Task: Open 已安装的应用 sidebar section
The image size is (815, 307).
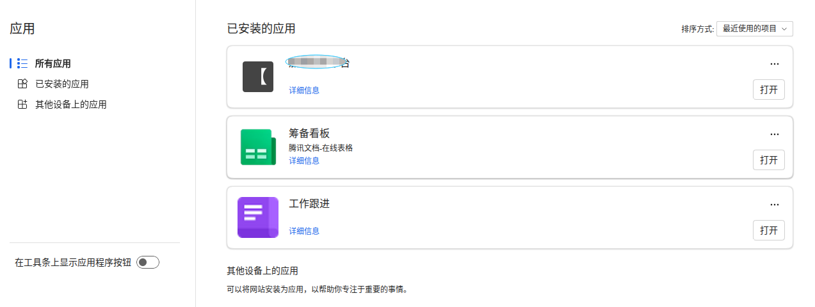Action: pos(61,84)
